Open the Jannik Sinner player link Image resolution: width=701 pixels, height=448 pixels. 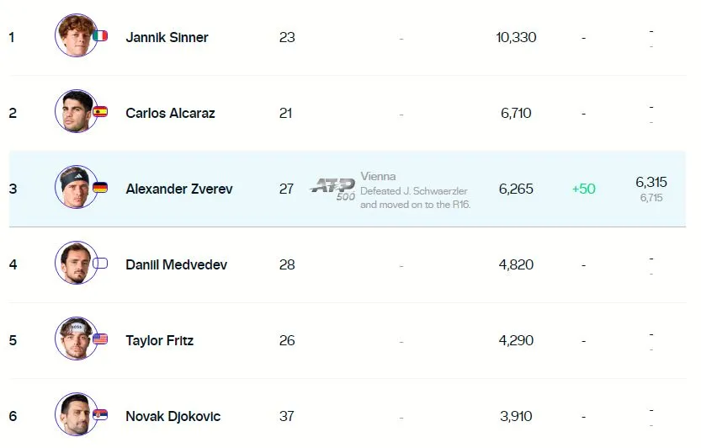[x=167, y=37]
